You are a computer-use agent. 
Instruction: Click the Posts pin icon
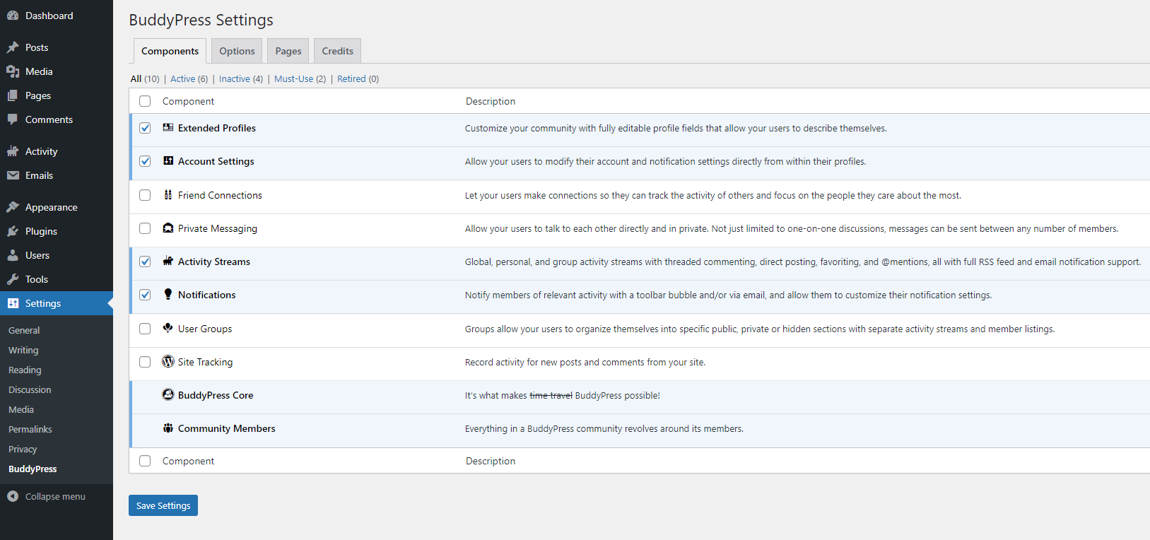coord(13,47)
